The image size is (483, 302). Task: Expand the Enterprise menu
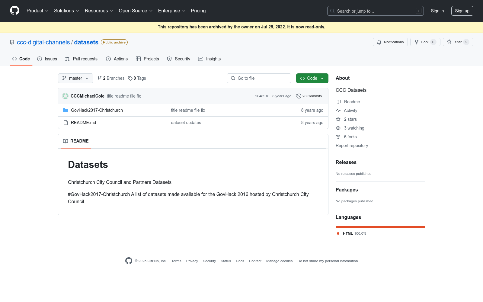pyautogui.click(x=172, y=11)
